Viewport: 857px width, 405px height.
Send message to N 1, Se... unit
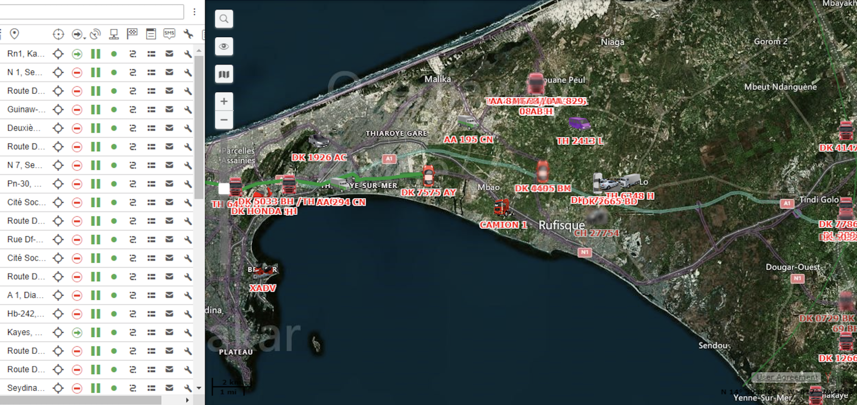[169, 72]
